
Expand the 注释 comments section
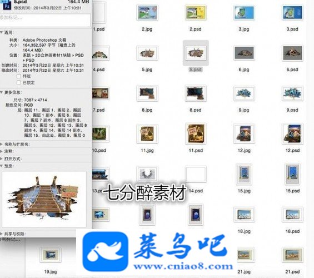point(2,151)
